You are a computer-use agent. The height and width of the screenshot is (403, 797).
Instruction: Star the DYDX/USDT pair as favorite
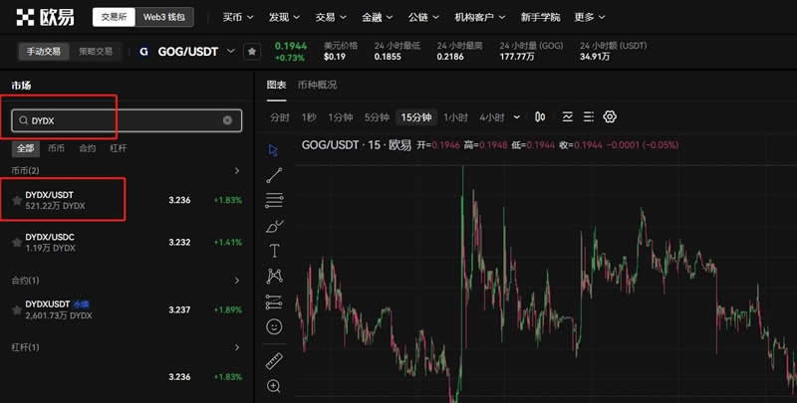click(16, 200)
